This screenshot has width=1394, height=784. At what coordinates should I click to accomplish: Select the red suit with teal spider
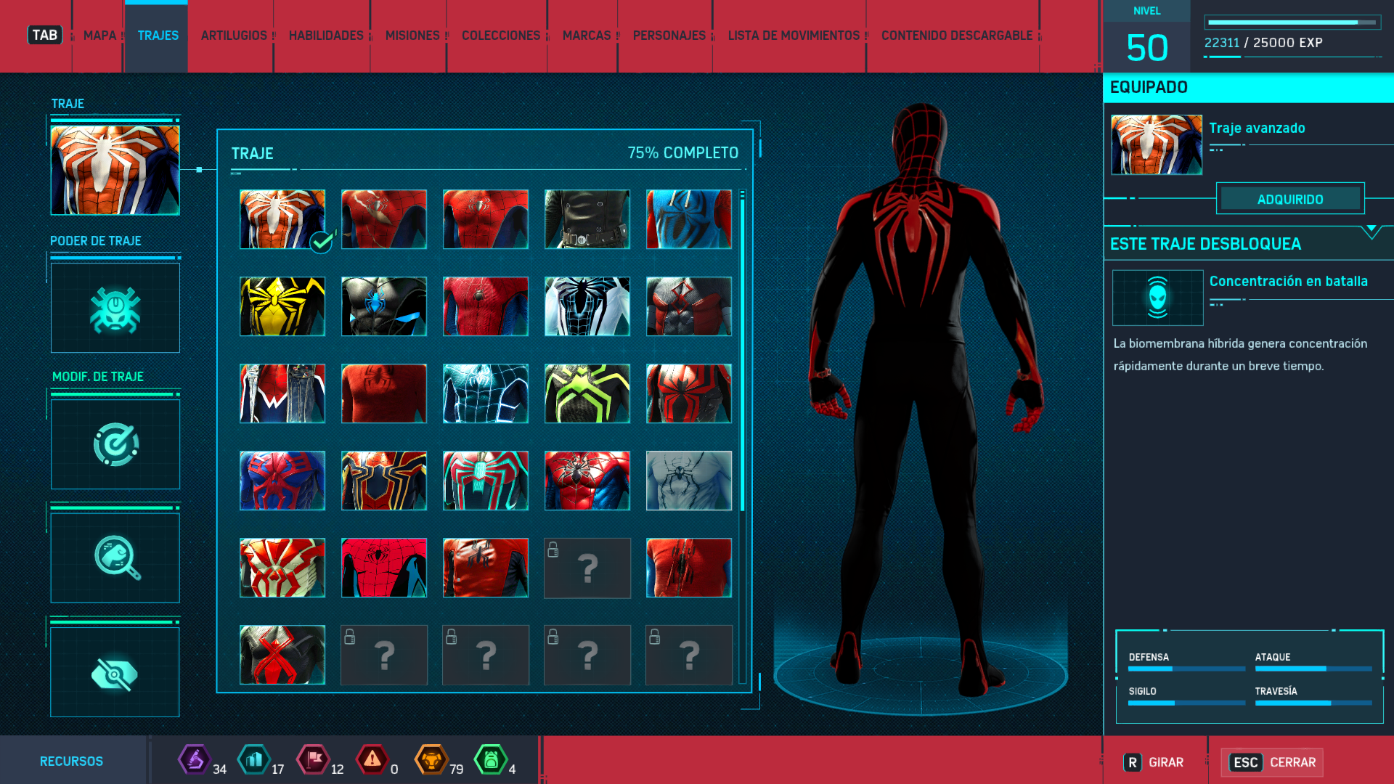tap(486, 481)
